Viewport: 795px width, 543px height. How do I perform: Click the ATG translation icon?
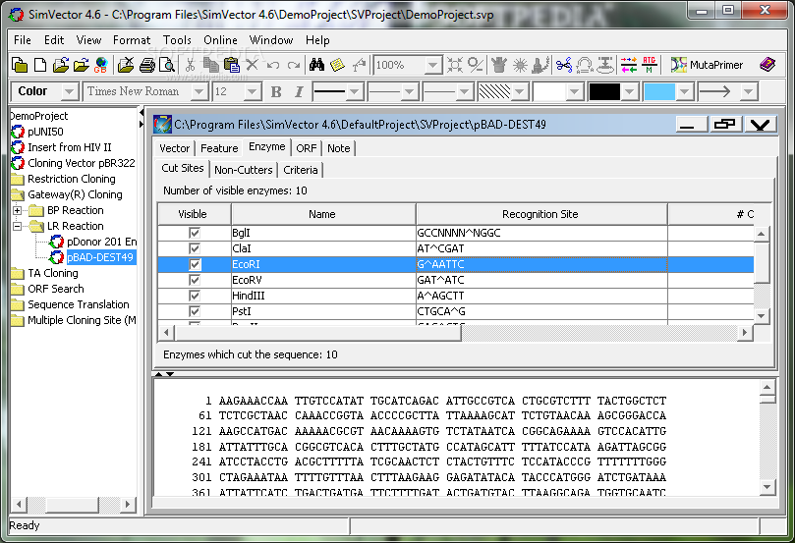[649, 65]
